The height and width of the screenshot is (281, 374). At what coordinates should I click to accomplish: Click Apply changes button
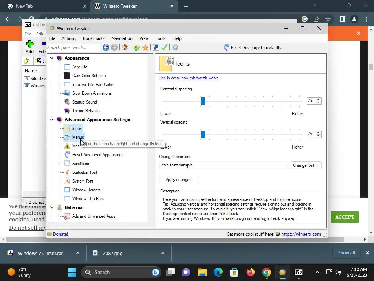coord(179,180)
